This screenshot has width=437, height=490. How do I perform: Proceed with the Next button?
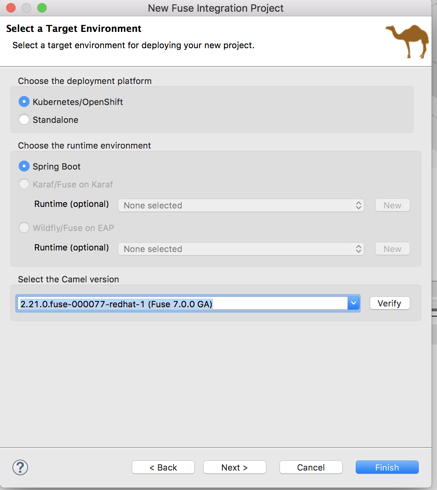234,467
